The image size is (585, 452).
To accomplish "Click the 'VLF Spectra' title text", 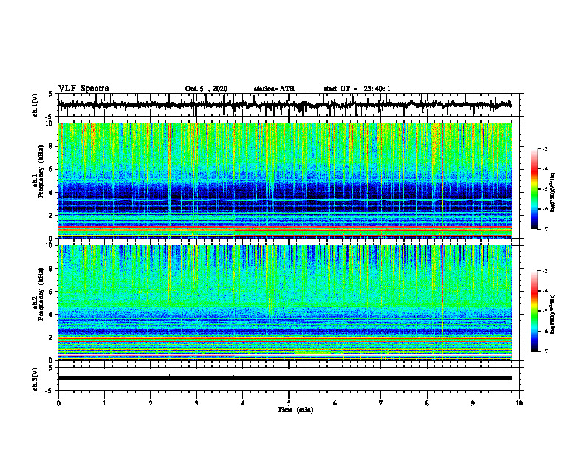I will (83, 89).
